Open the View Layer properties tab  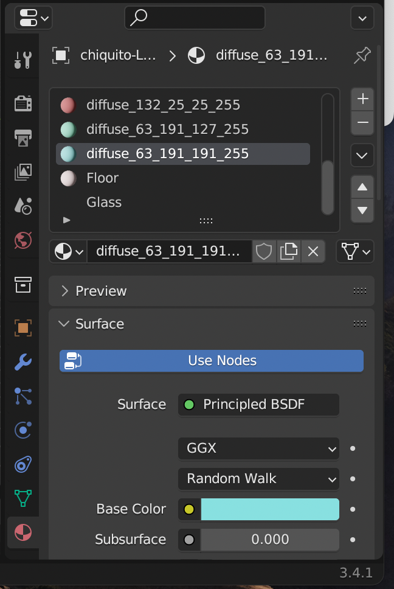pos(23,172)
